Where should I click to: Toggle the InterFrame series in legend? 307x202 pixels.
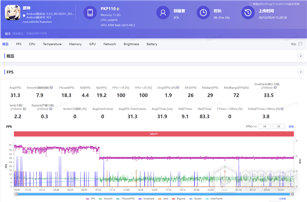click(214, 198)
